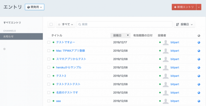Viewport: 206px width, 106px height.
Task: Click globe icon in herokuからサンプル row
Action: click(199, 67)
